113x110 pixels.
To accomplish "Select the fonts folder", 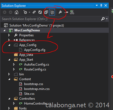I will coord(23,108).
